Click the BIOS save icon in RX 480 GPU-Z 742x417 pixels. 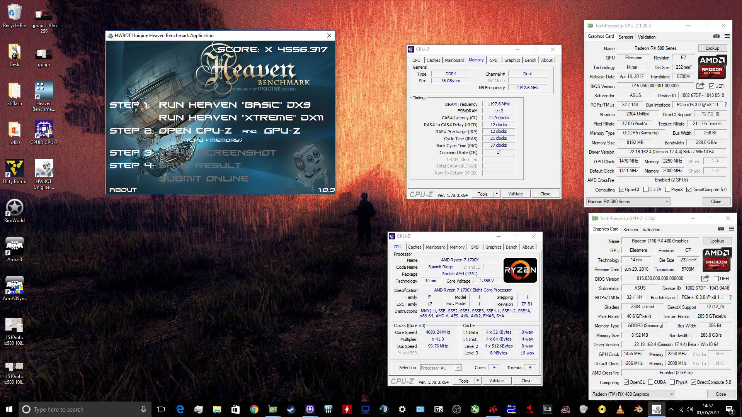tap(705, 278)
